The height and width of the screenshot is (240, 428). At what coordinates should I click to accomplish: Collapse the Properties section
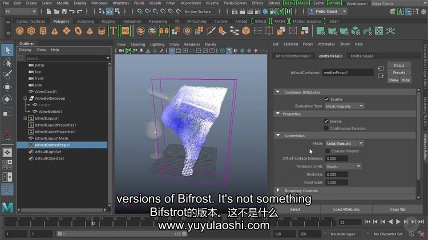point(278,113)
